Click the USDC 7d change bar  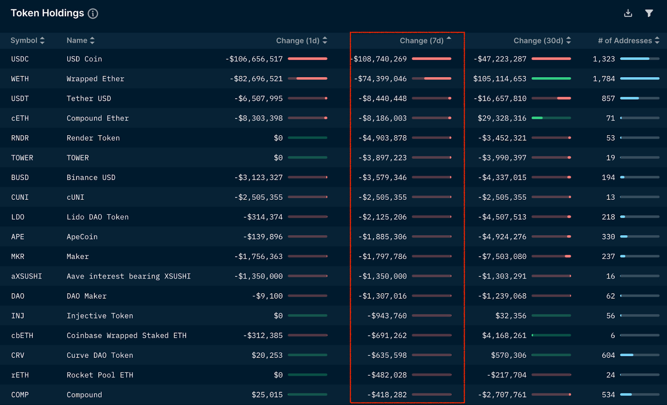pos(431,59)
